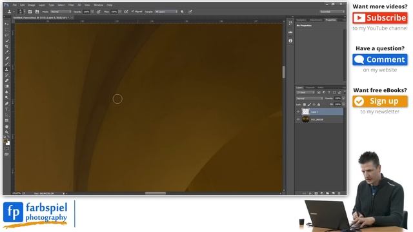
Task: Select the Dodge tool
Action: point(6,97)
